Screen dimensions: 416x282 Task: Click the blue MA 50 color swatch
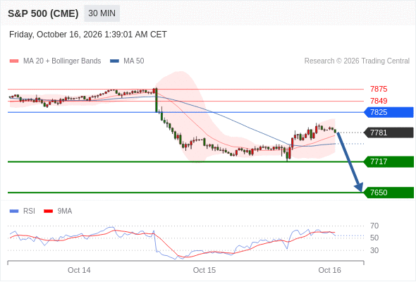tap(115, 61)
